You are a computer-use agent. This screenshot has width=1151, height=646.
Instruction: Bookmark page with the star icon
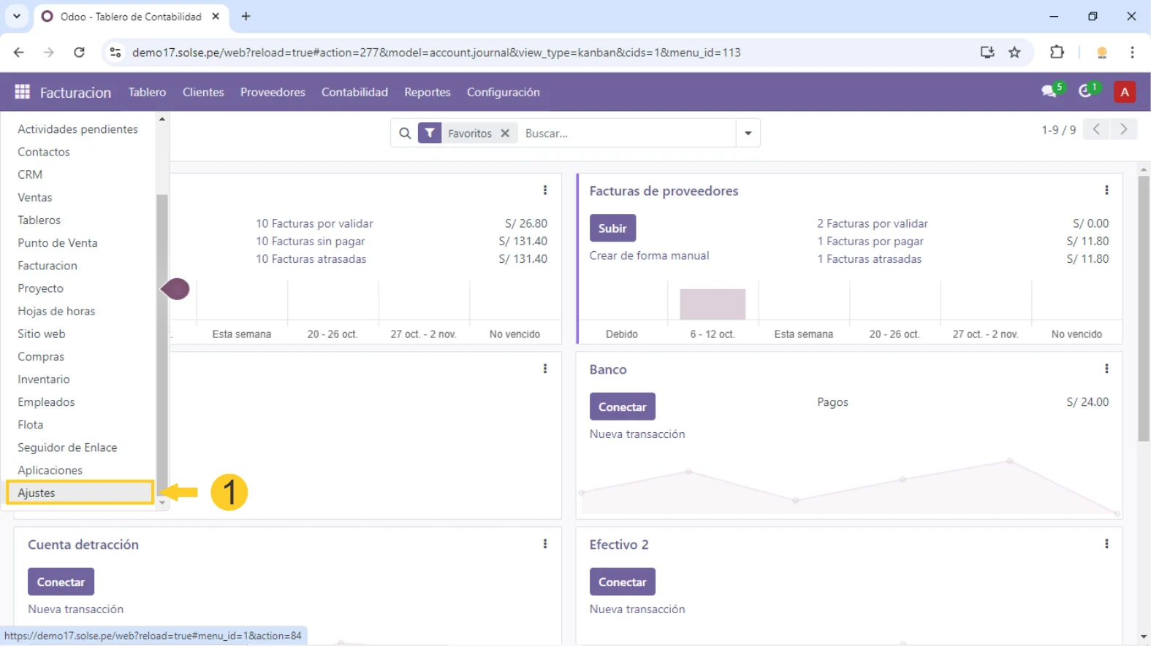[1014, 53]
